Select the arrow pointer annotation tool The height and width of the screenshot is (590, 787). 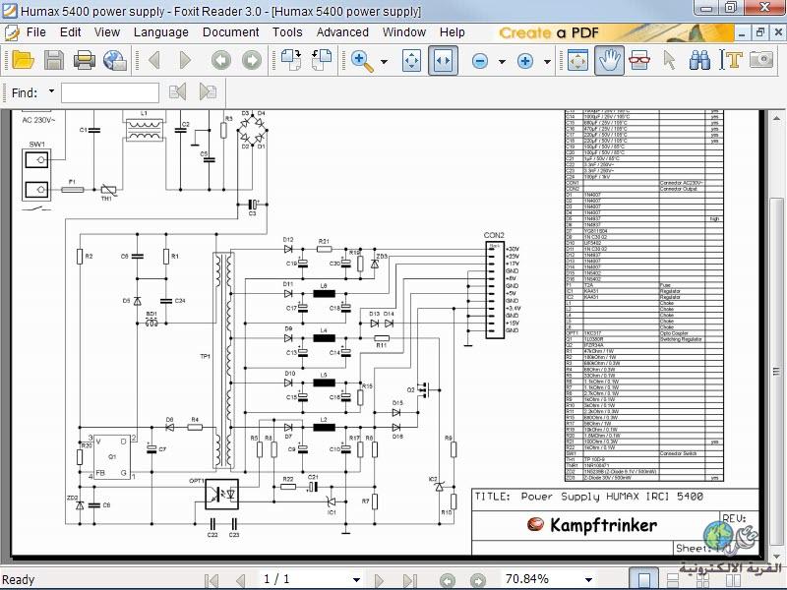(670, 61)
